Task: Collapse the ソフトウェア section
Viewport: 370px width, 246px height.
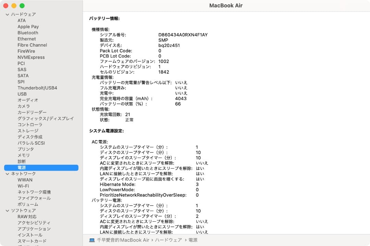Action: (7, 211)
